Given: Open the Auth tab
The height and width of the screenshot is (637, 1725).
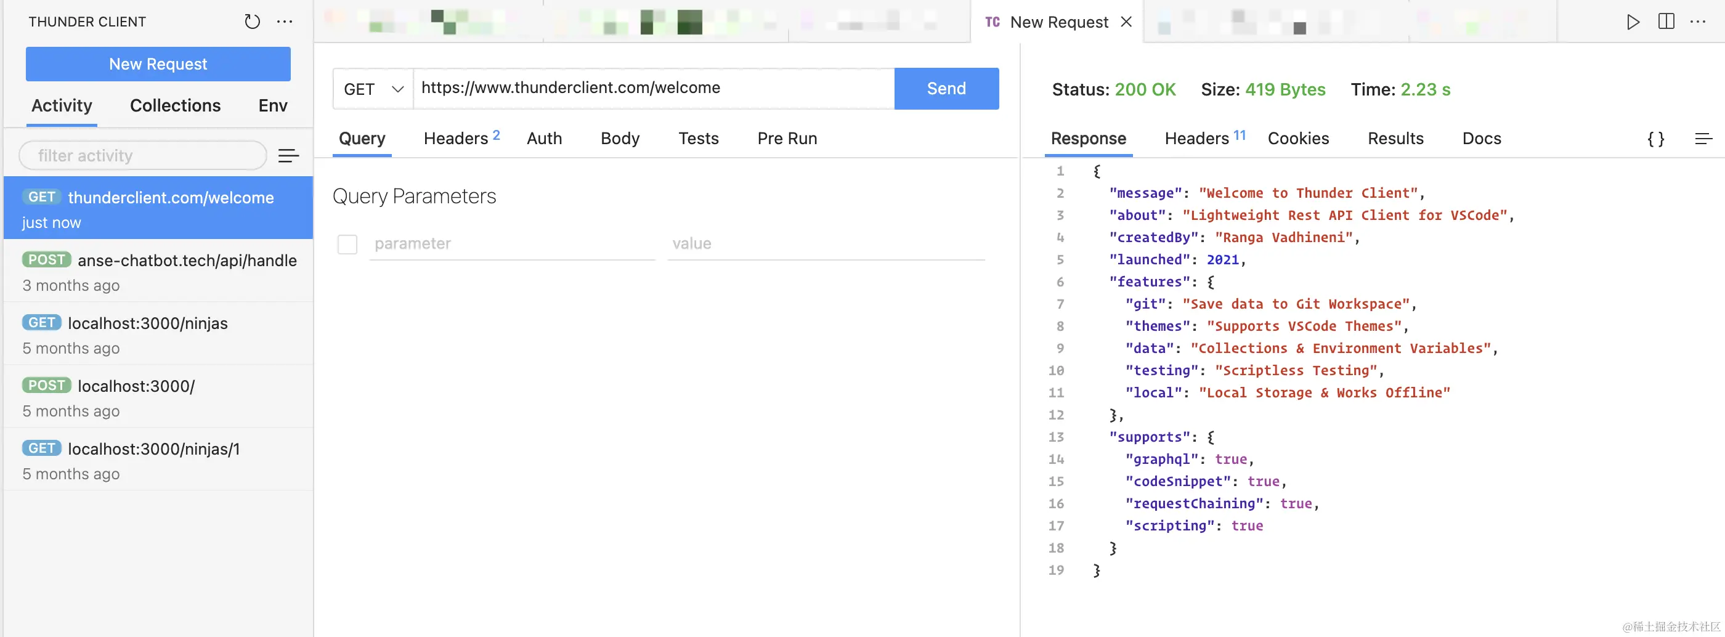Looking at the screenshot, I should pos(544,139).
